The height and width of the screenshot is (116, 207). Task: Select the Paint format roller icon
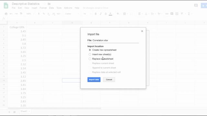tap(21, 14)
